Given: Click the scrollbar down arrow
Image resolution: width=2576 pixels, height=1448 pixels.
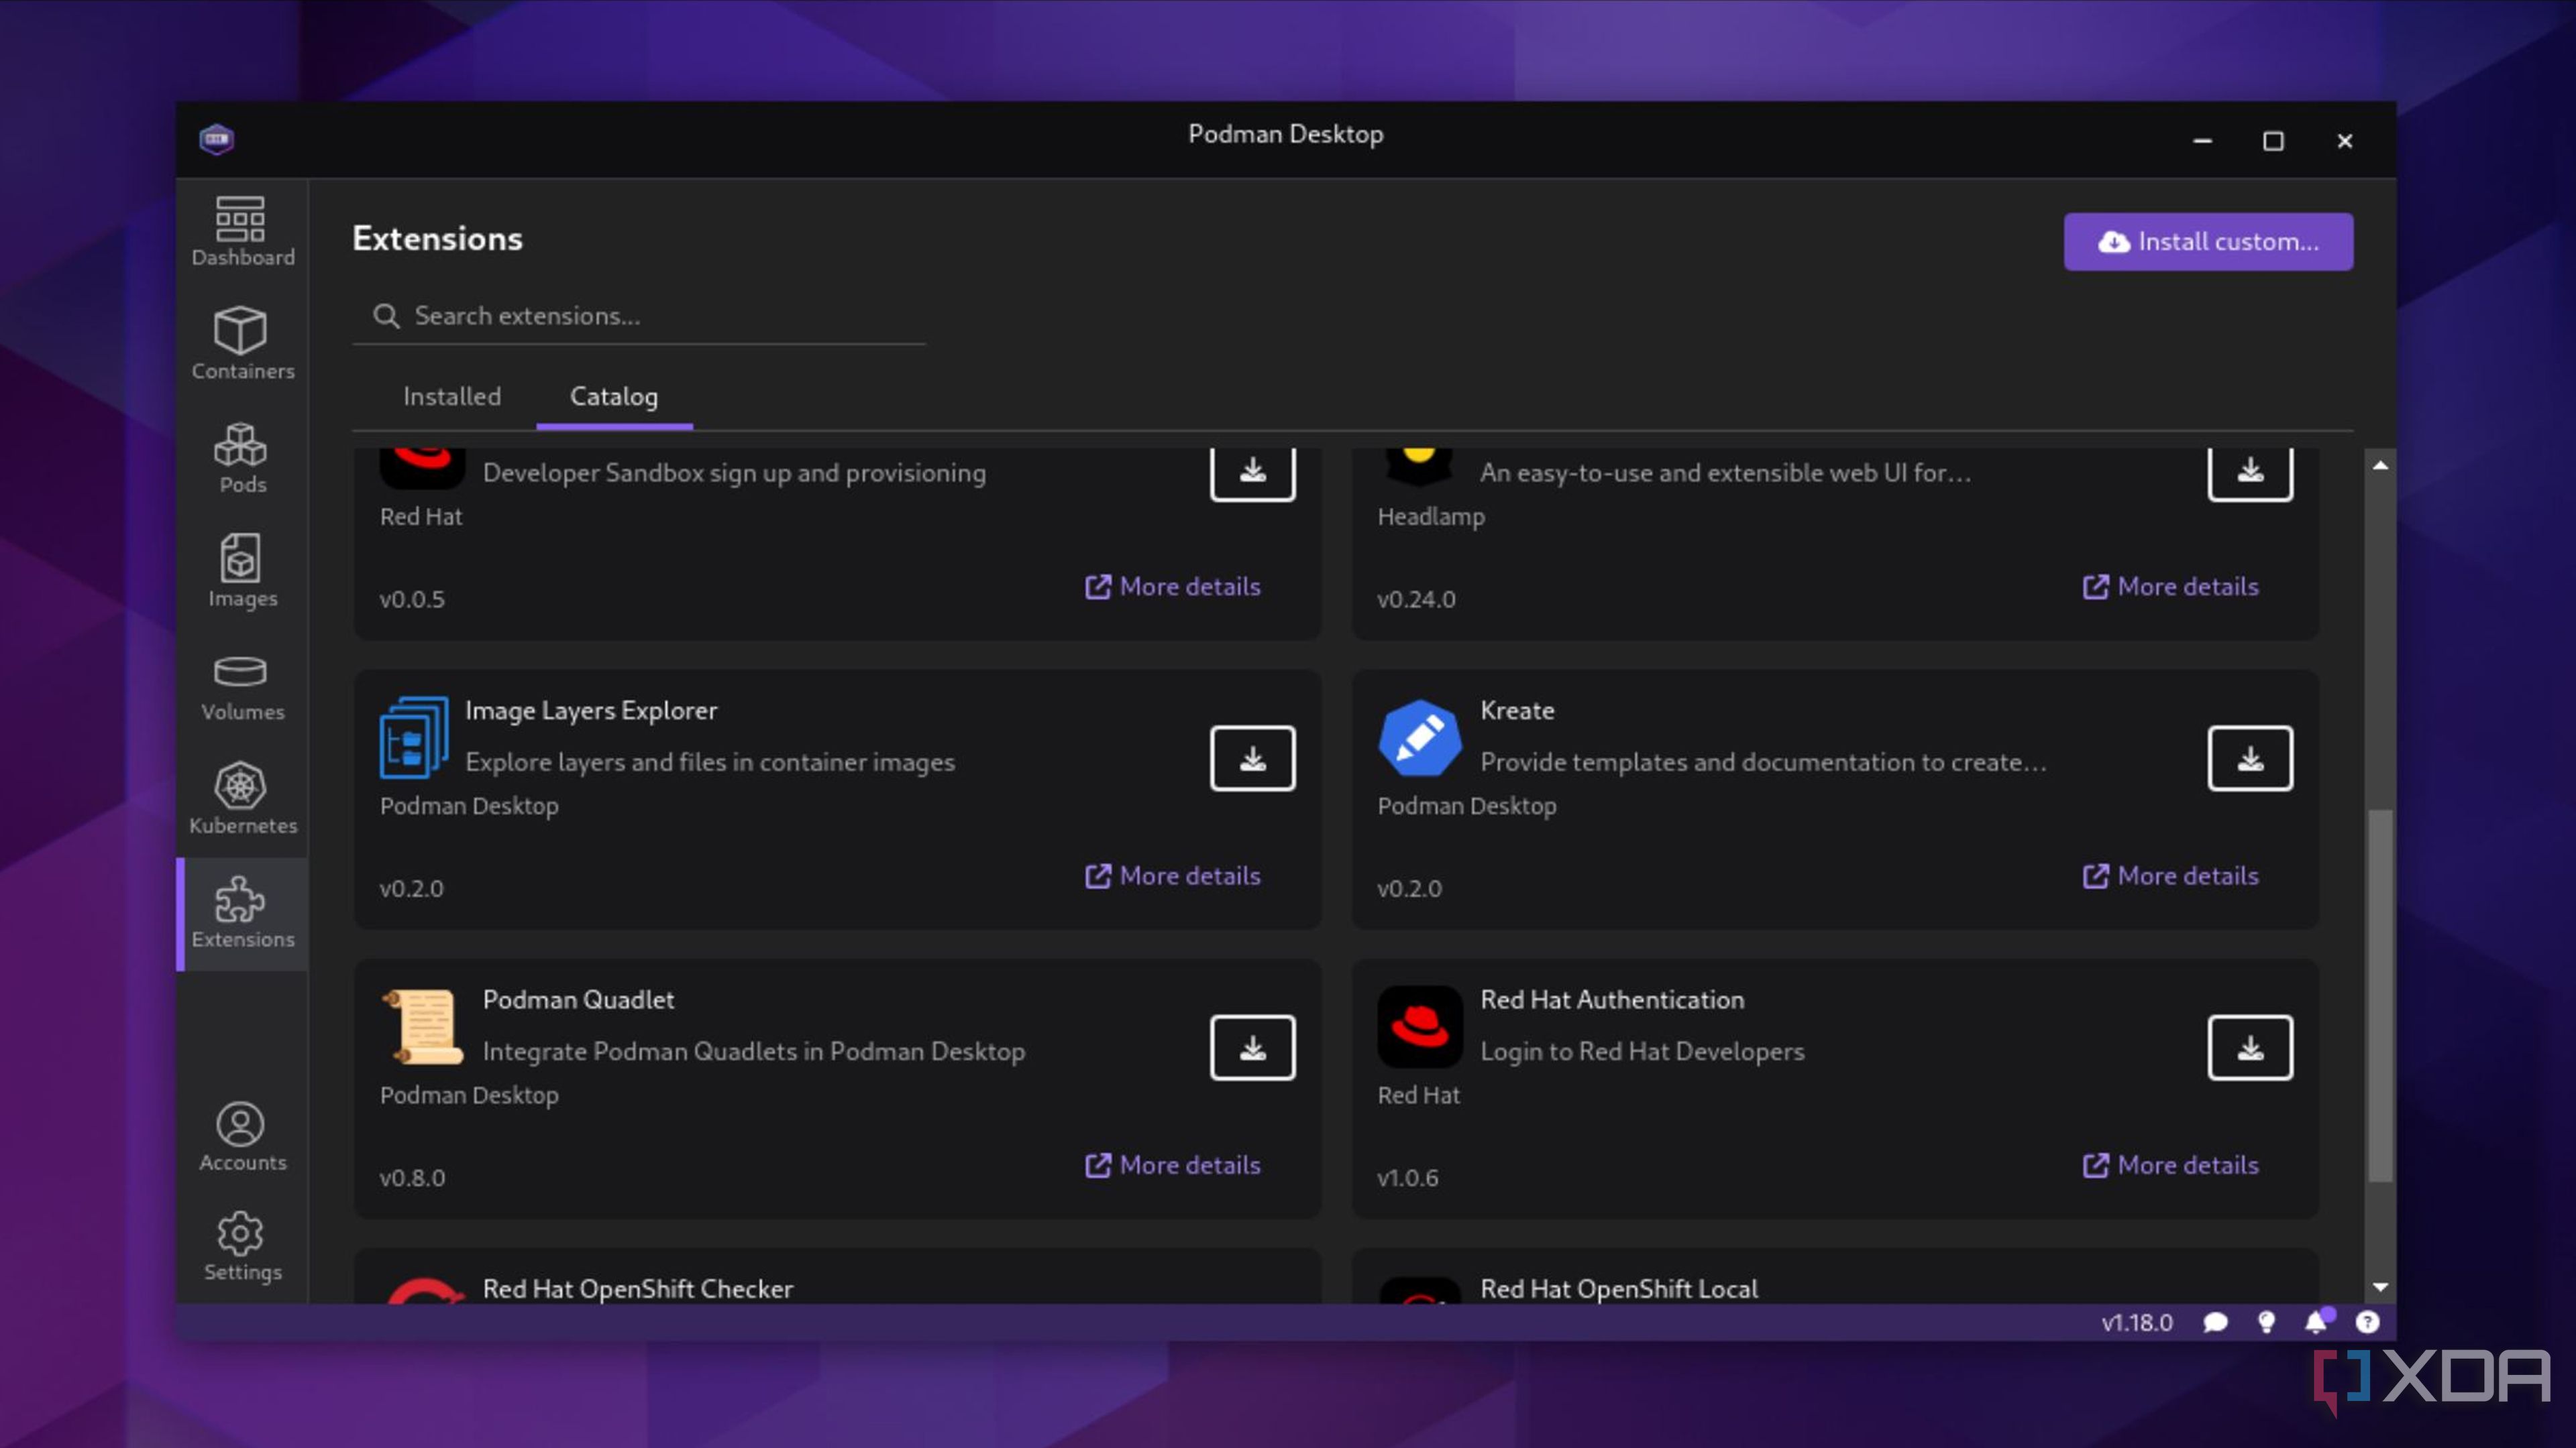Looking at the screenshot, I should click(2380, 1287).
